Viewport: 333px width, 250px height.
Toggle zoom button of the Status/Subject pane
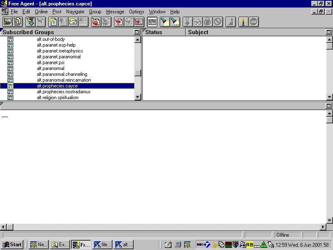(x=329, y=32)
